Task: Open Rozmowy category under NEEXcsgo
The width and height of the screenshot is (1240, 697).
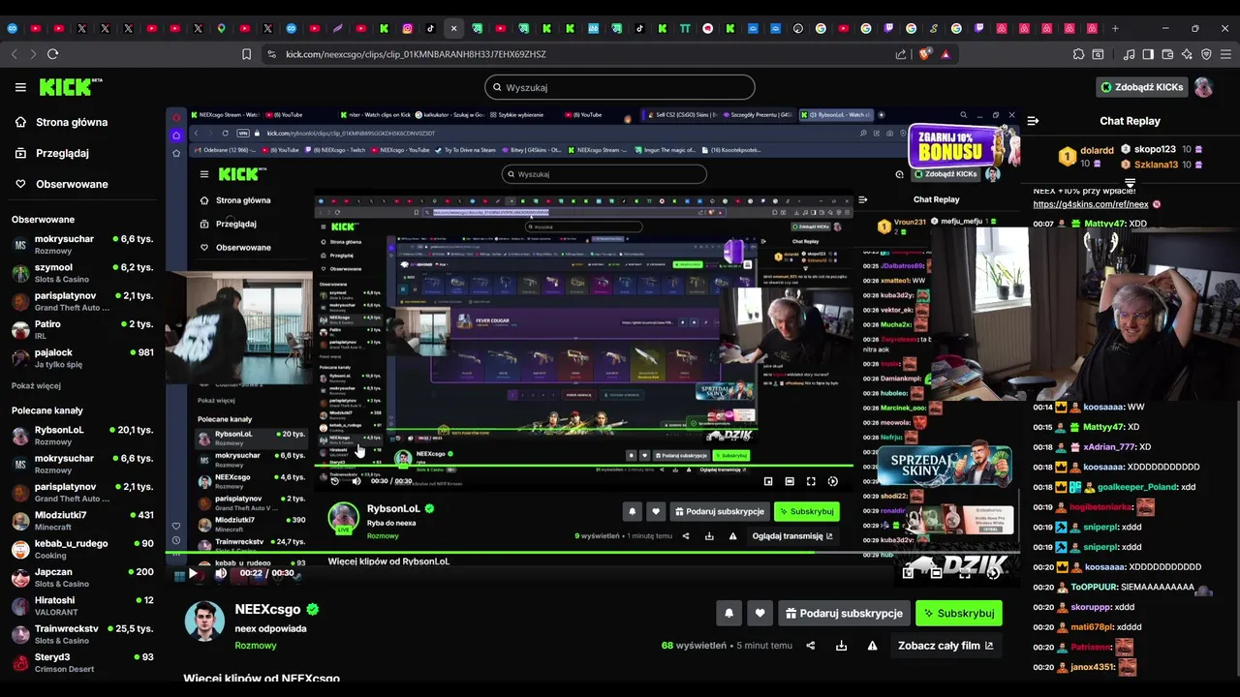Action: (x=256, y=646)
